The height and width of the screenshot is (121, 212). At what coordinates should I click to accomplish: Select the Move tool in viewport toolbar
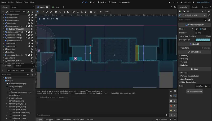click(x=43, y=12)
